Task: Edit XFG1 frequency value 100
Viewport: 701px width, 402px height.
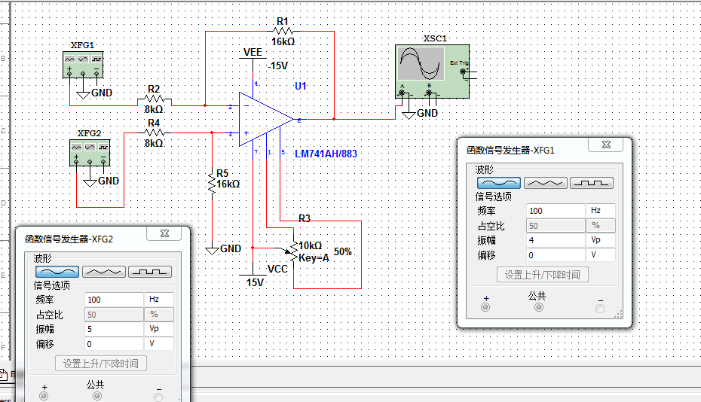Action: pos(556,211)
